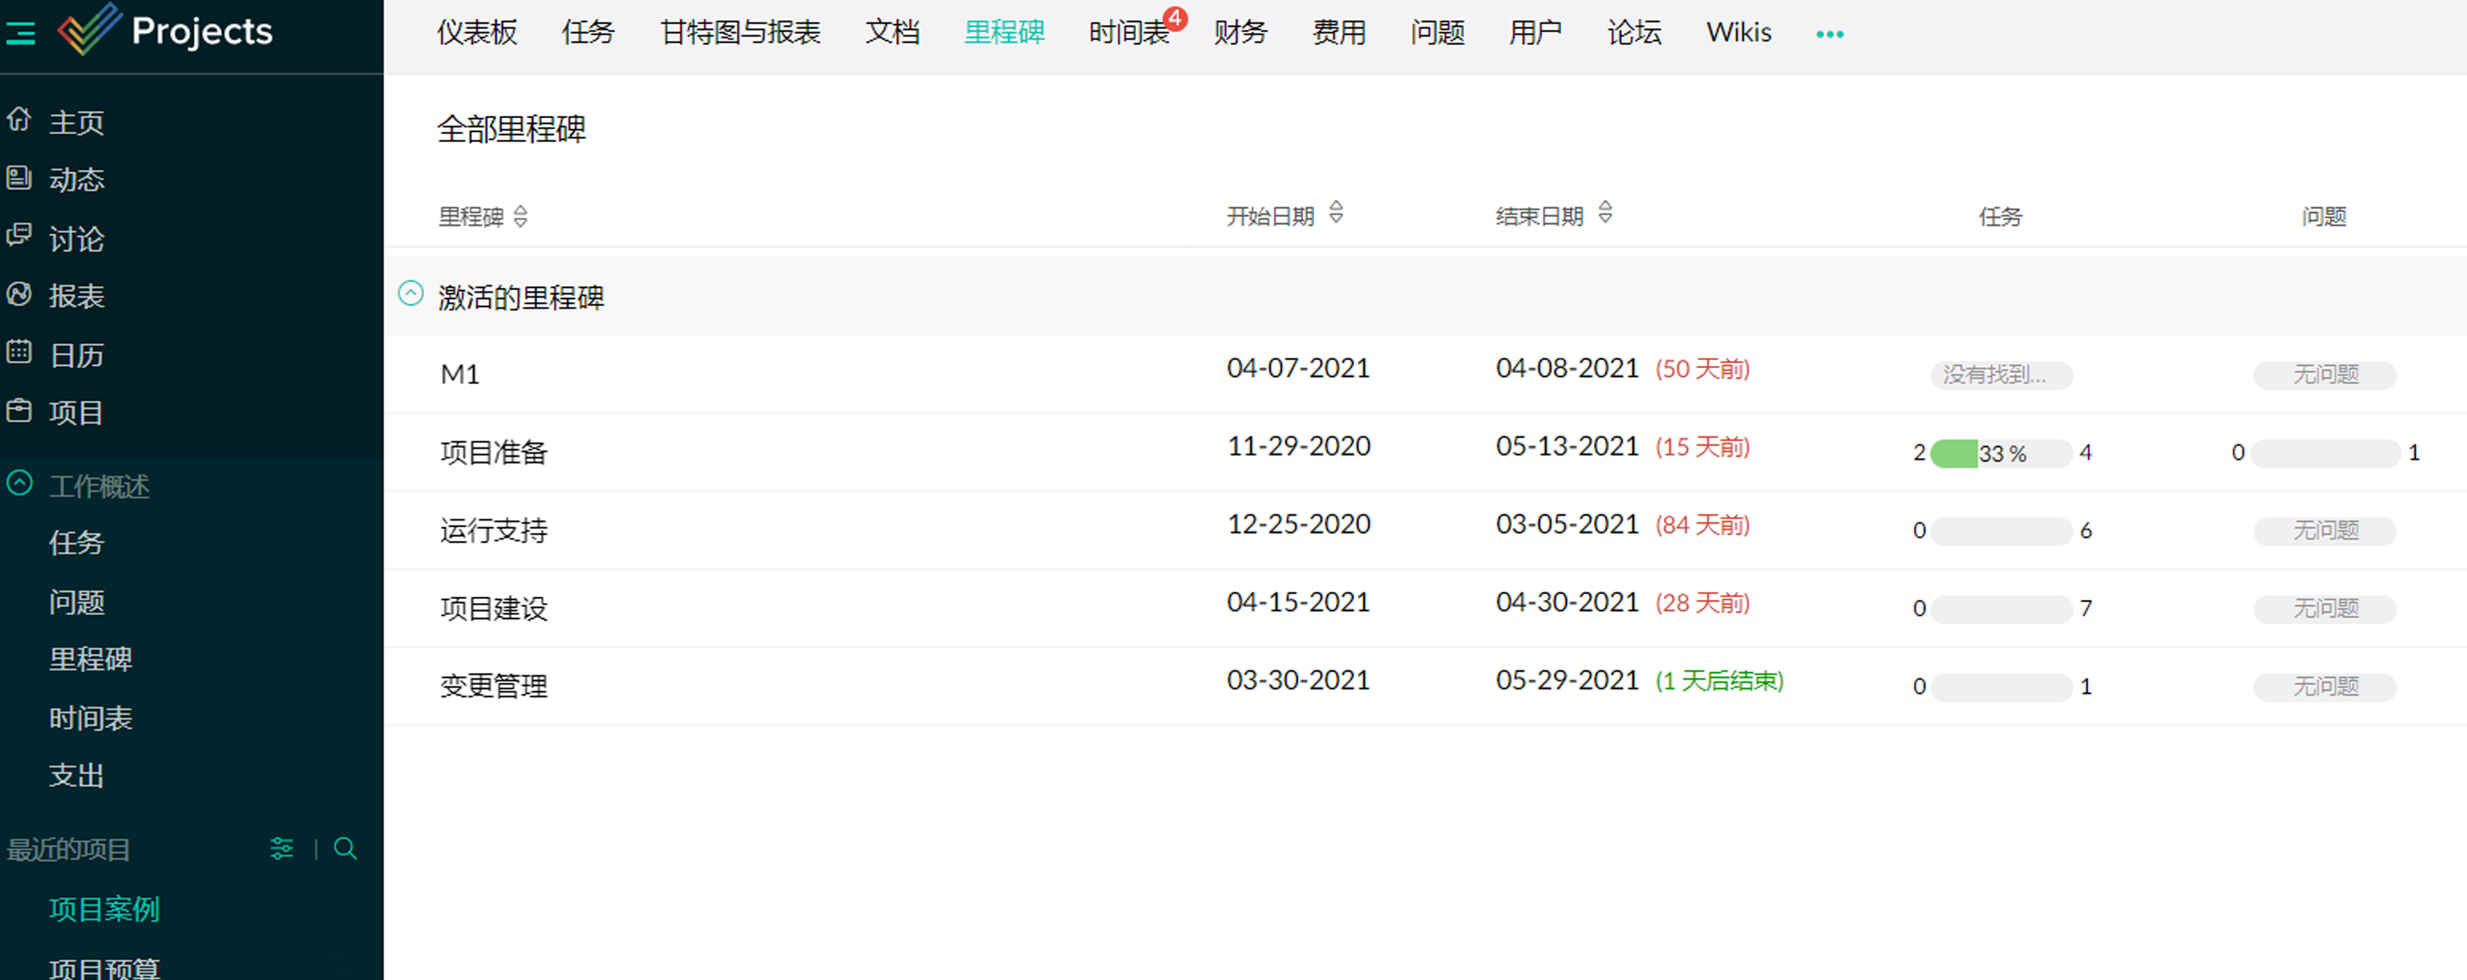
Task: Click the feed (动态) sidebar icon
Action: 19,177
